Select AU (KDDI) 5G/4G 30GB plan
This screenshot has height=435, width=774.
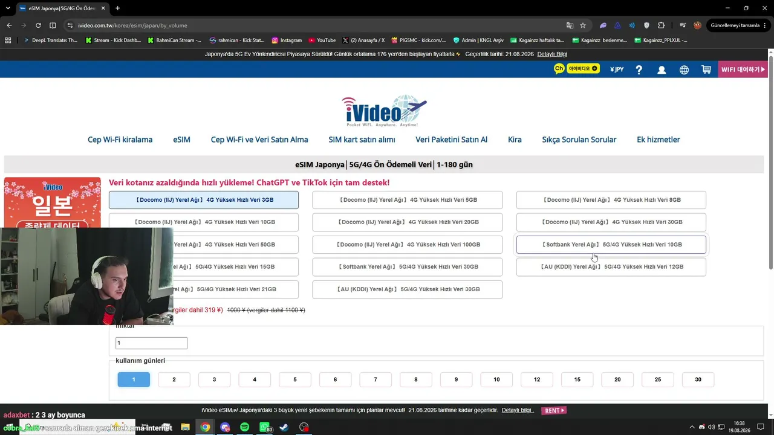point(408,289)
